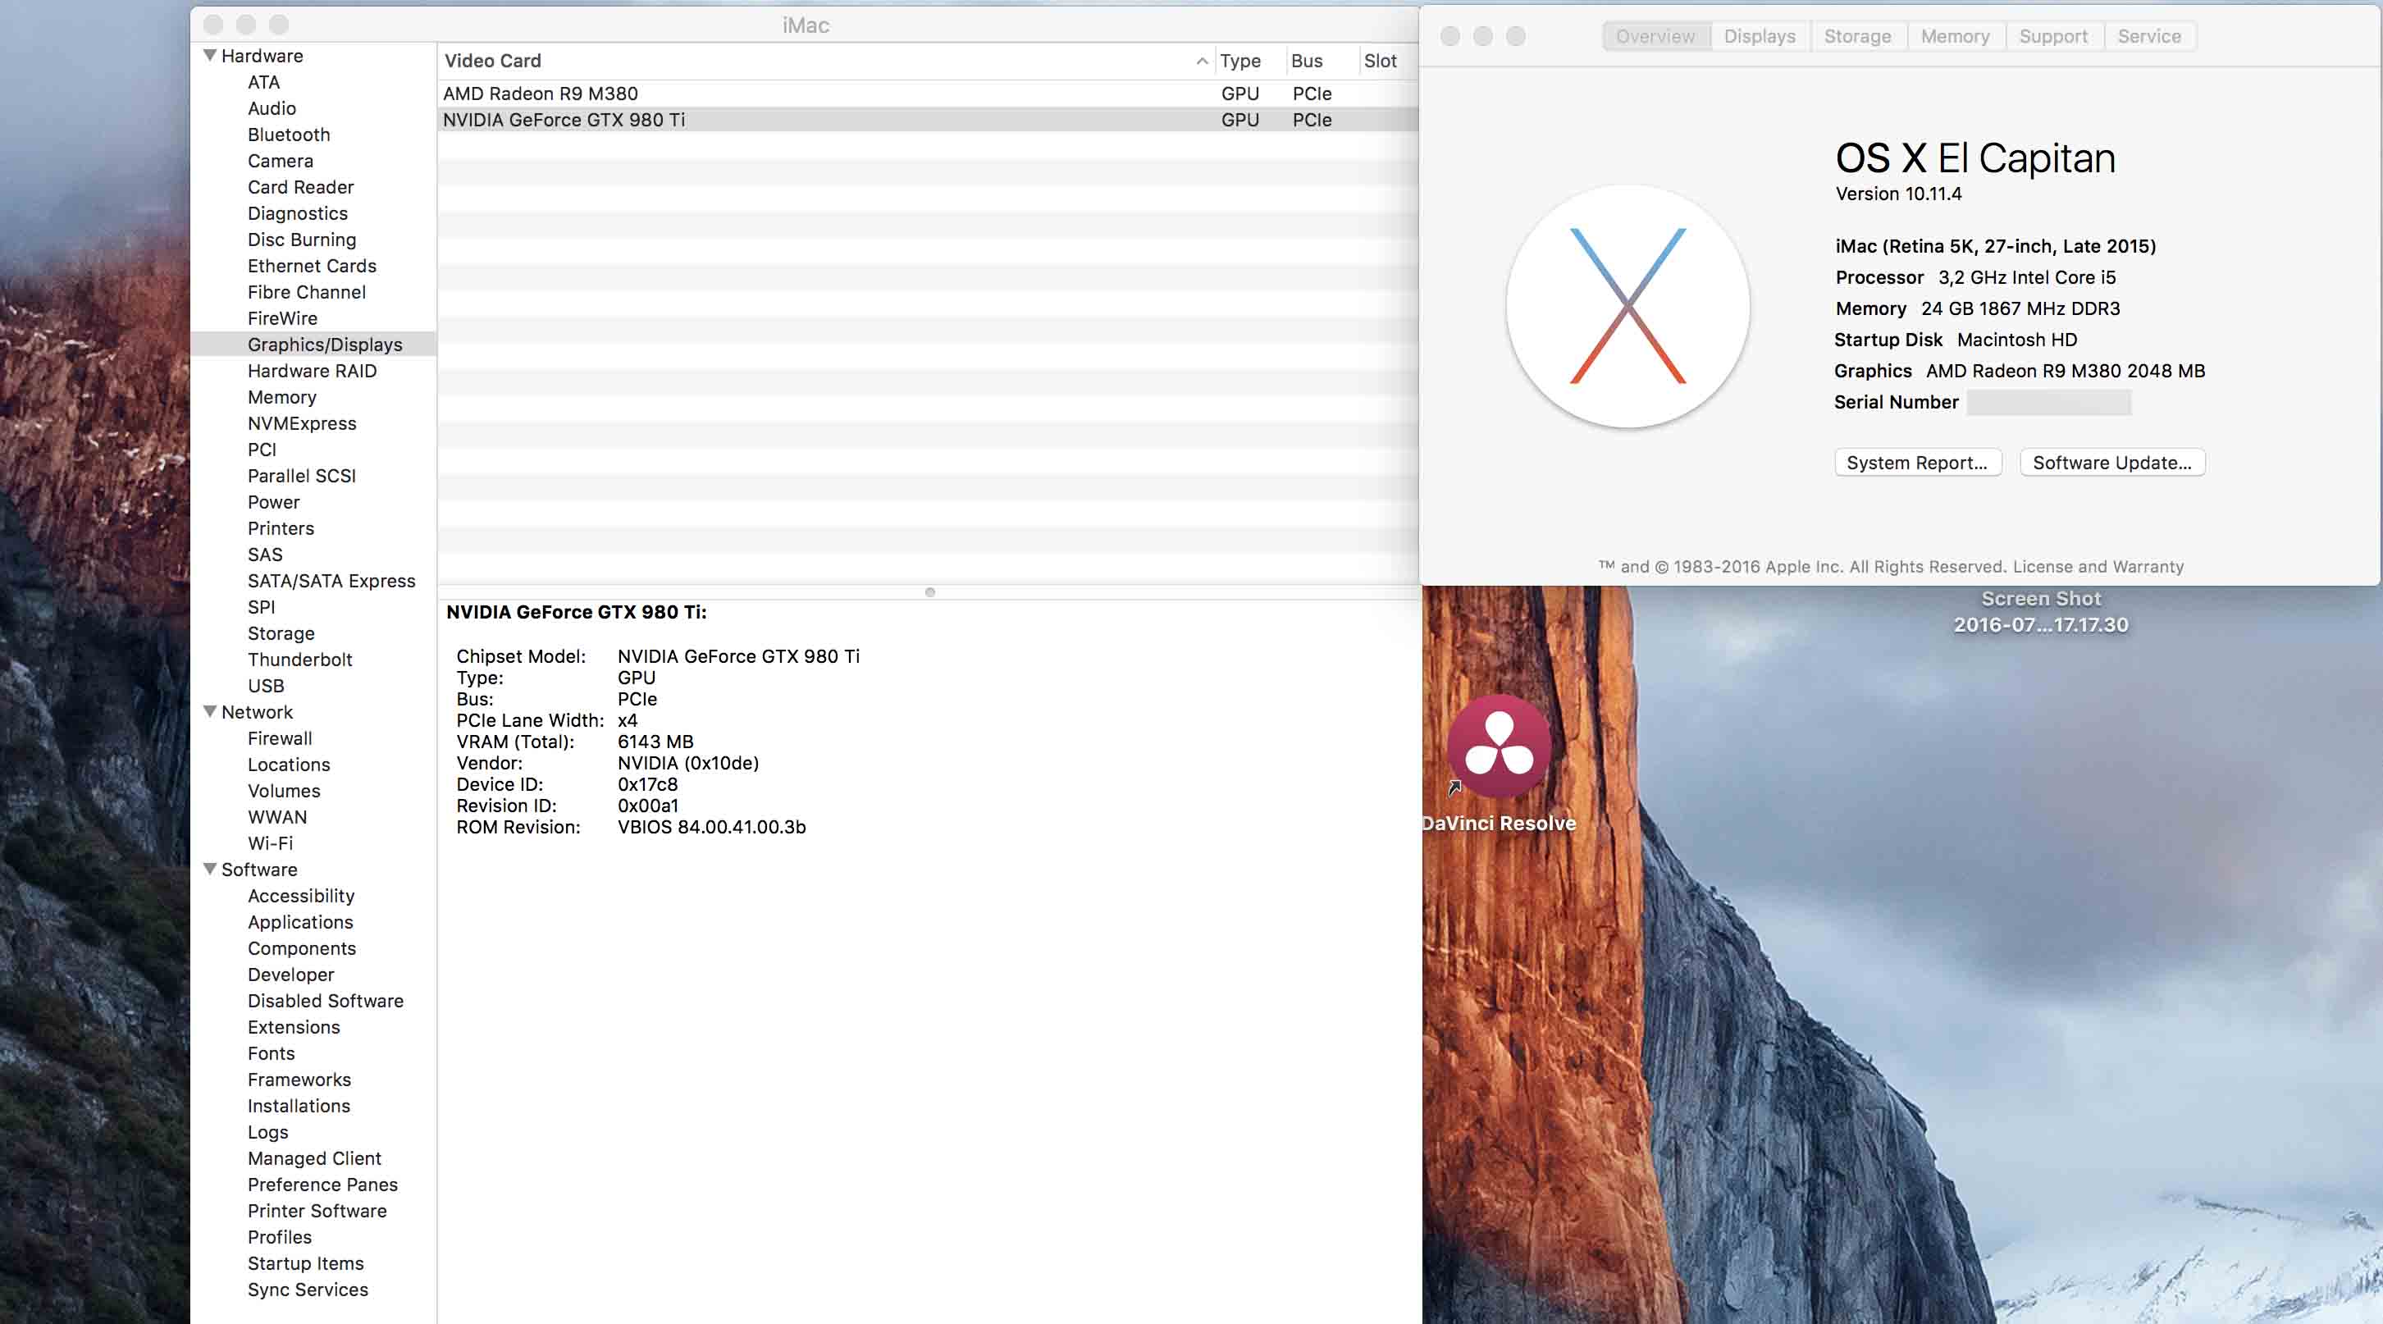Select Logs under Software
2383x1324 pixels.
(x=268, y=1133)
